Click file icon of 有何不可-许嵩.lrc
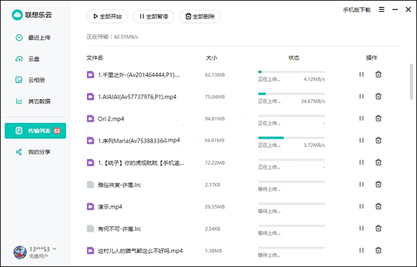This screenshot has width=417, height=267. tap(90, 229)
